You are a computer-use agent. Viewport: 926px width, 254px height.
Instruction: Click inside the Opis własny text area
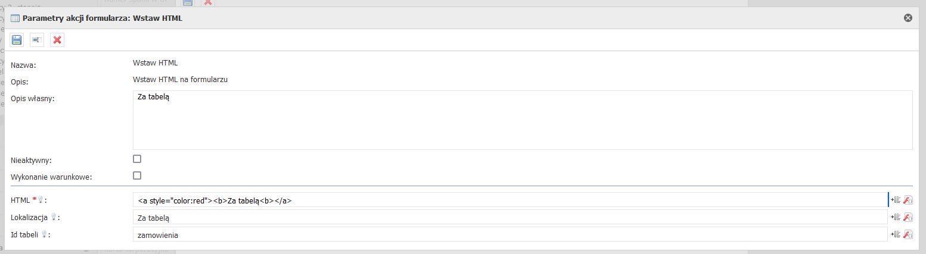(523, 120)
